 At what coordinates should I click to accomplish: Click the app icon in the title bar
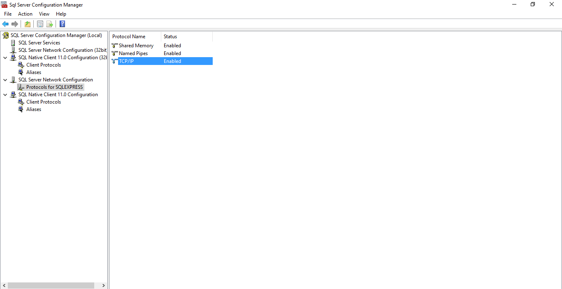(x=5, y=5)
